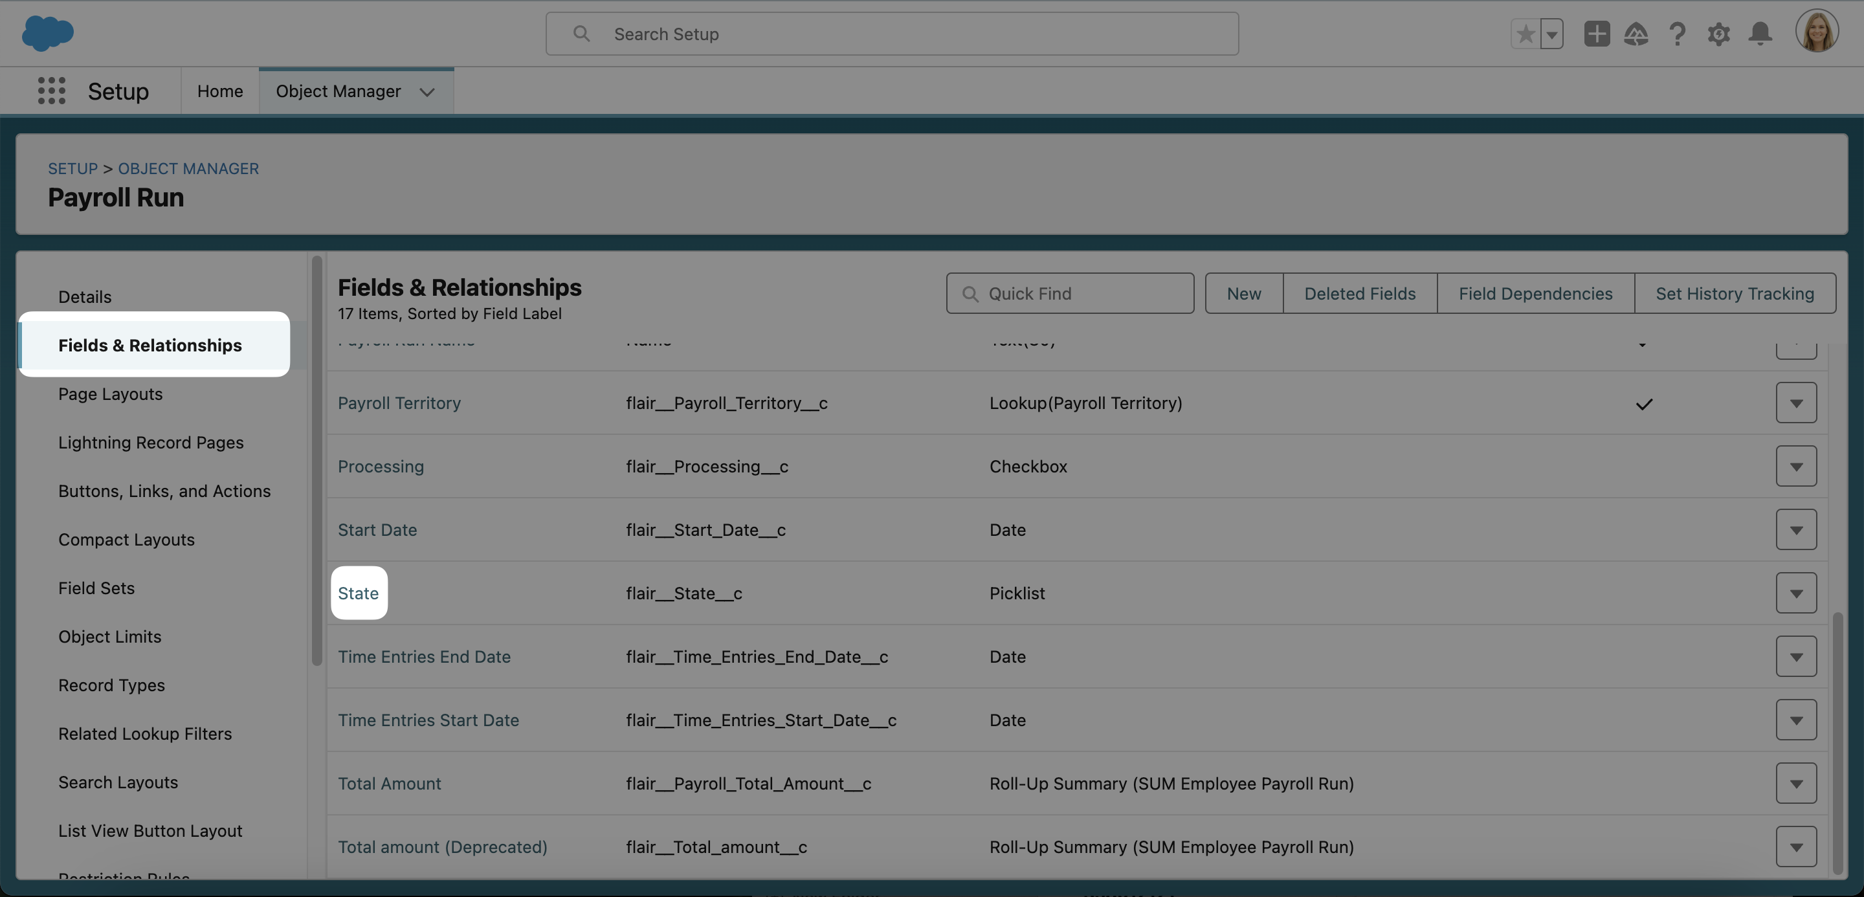Open the State field link
This screenshot has height=897, width=1864.
coord(358,592)
